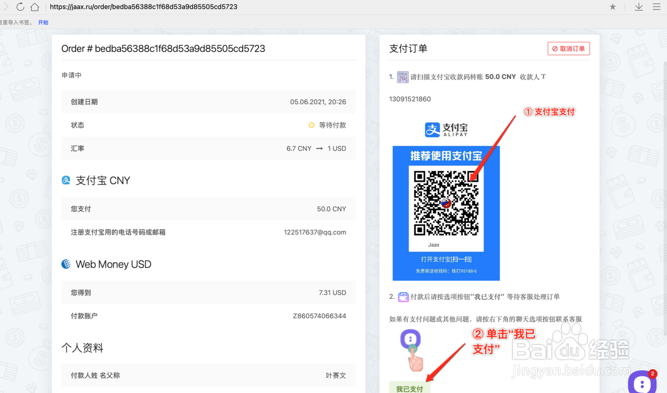Image resolution: width=667 pixels, height=393 pixels.
Task: Click the email 122517637@qq.com
Action: pyautogui.click(x=315, y=233)
